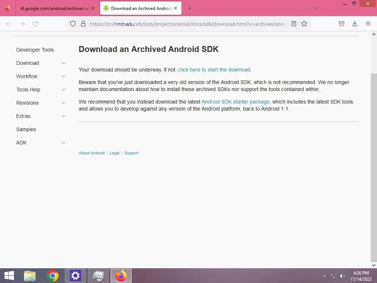The width and height of the screenshot is (377, 283).
Task: Click here to start the download link
Action: pos(214,70)
